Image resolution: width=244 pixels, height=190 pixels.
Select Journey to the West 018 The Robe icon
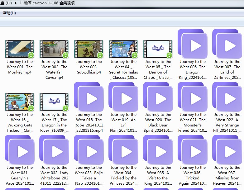(89, 97)
